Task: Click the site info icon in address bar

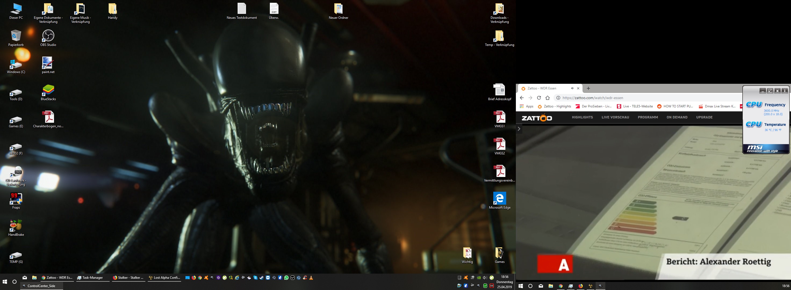Action: [x=558, y=98]
